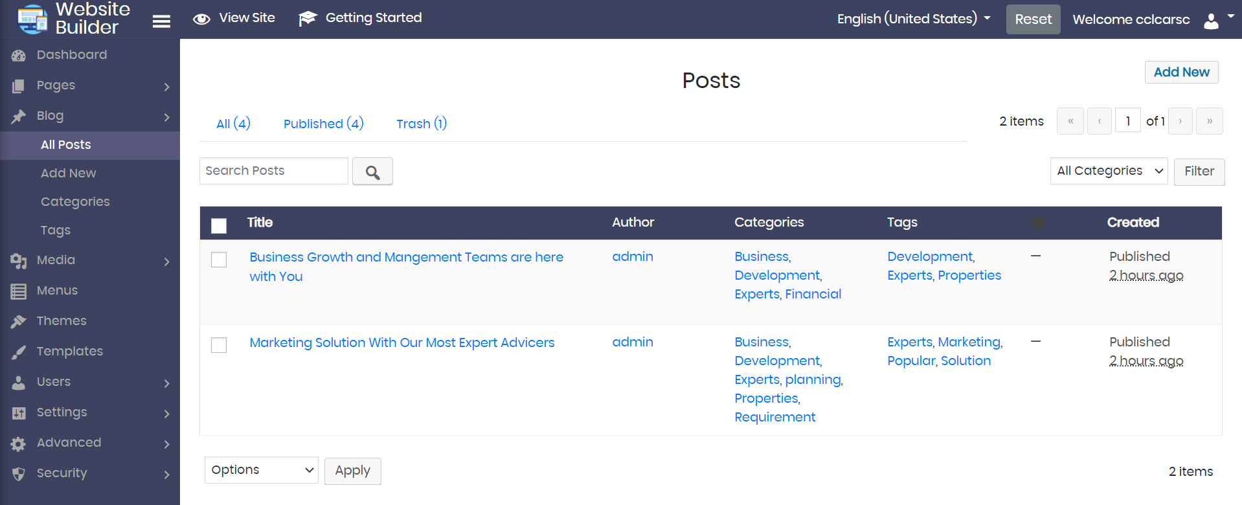Open the Marketing Solution post title link

tap(401, 342)
